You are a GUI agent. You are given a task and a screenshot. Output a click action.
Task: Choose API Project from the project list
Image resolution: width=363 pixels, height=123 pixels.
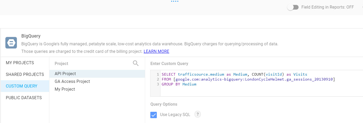(65, 74)
